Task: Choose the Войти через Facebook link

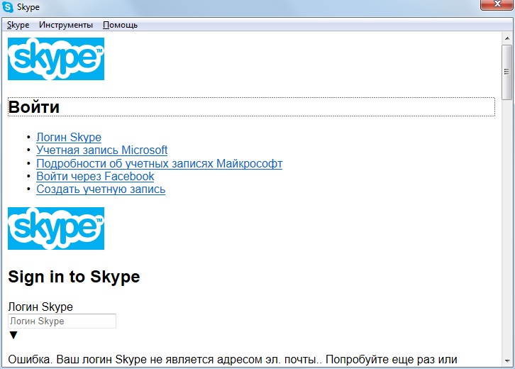Action: (x=95, y=177)
